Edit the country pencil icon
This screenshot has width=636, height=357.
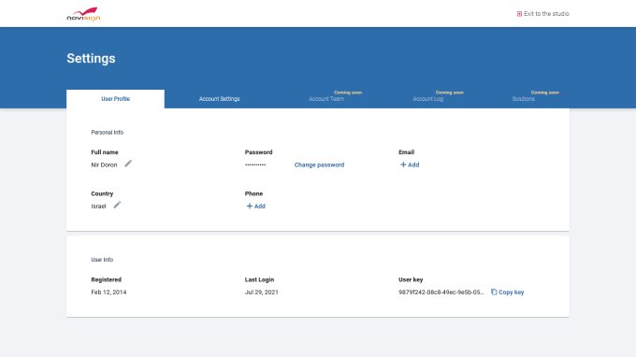click(117, 205)
